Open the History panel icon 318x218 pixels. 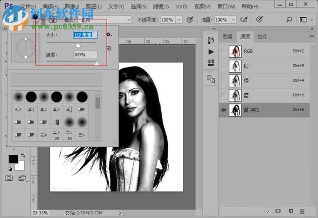click(x=211, y=40)
